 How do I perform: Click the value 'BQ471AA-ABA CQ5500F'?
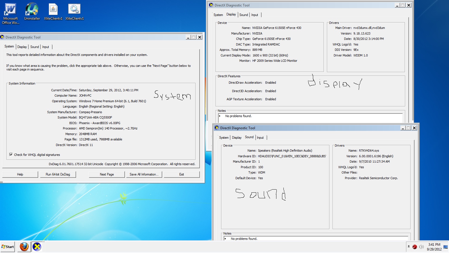95,117
